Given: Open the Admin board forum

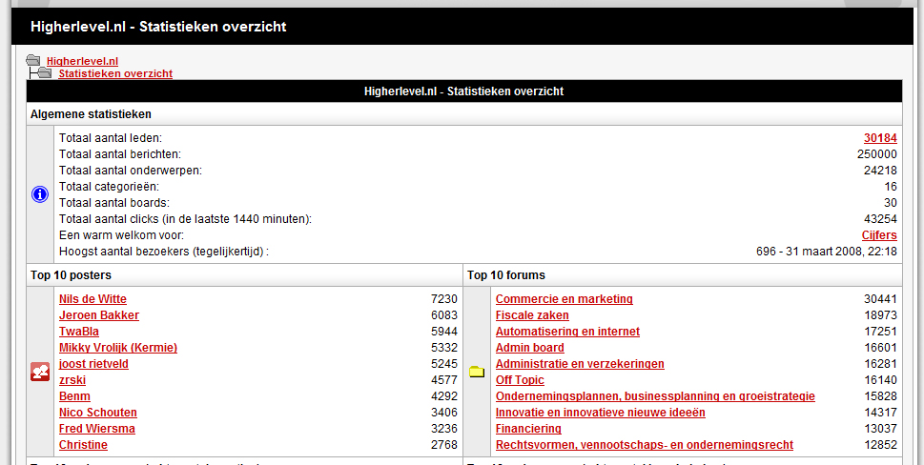Looking at the screenshot, I should click(x=530, y=348).
